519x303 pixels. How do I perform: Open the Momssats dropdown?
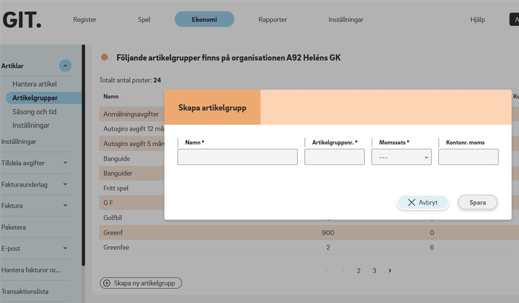coord(401,157)
